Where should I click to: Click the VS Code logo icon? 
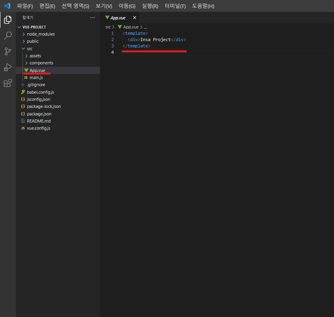coord(7,6)
